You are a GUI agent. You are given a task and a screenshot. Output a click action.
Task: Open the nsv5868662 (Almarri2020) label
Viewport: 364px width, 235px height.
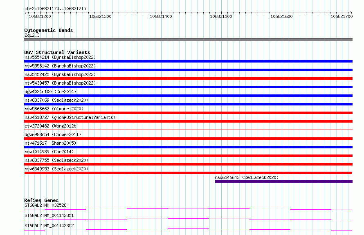[54, 109]
